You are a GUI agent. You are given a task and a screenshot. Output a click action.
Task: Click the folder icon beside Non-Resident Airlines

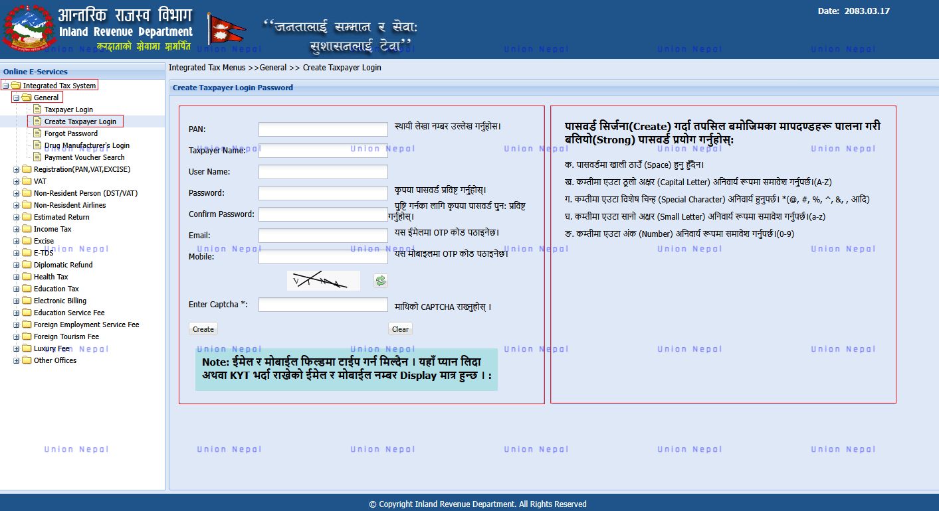27,205
